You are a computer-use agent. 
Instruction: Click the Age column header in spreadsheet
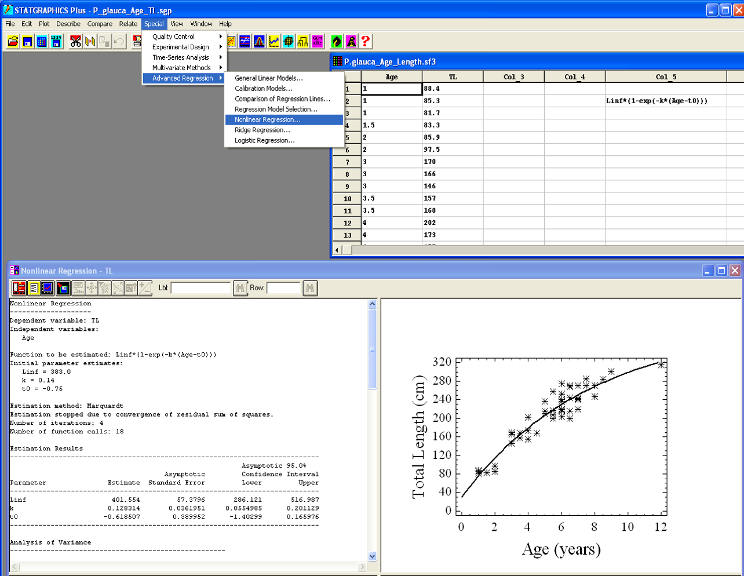pyautogui.click(x=392, y=76)
